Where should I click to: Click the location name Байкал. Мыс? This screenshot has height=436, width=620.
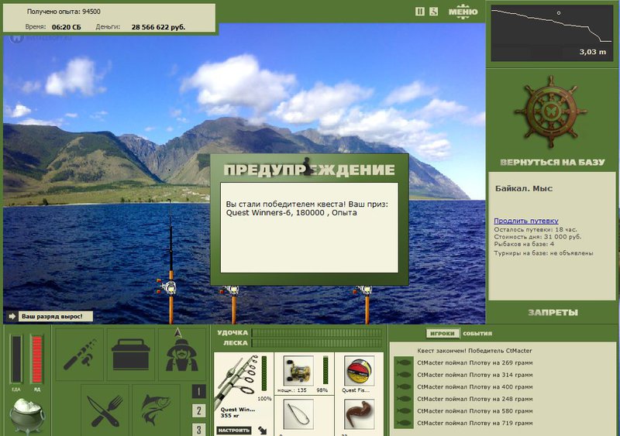[524, 188]
